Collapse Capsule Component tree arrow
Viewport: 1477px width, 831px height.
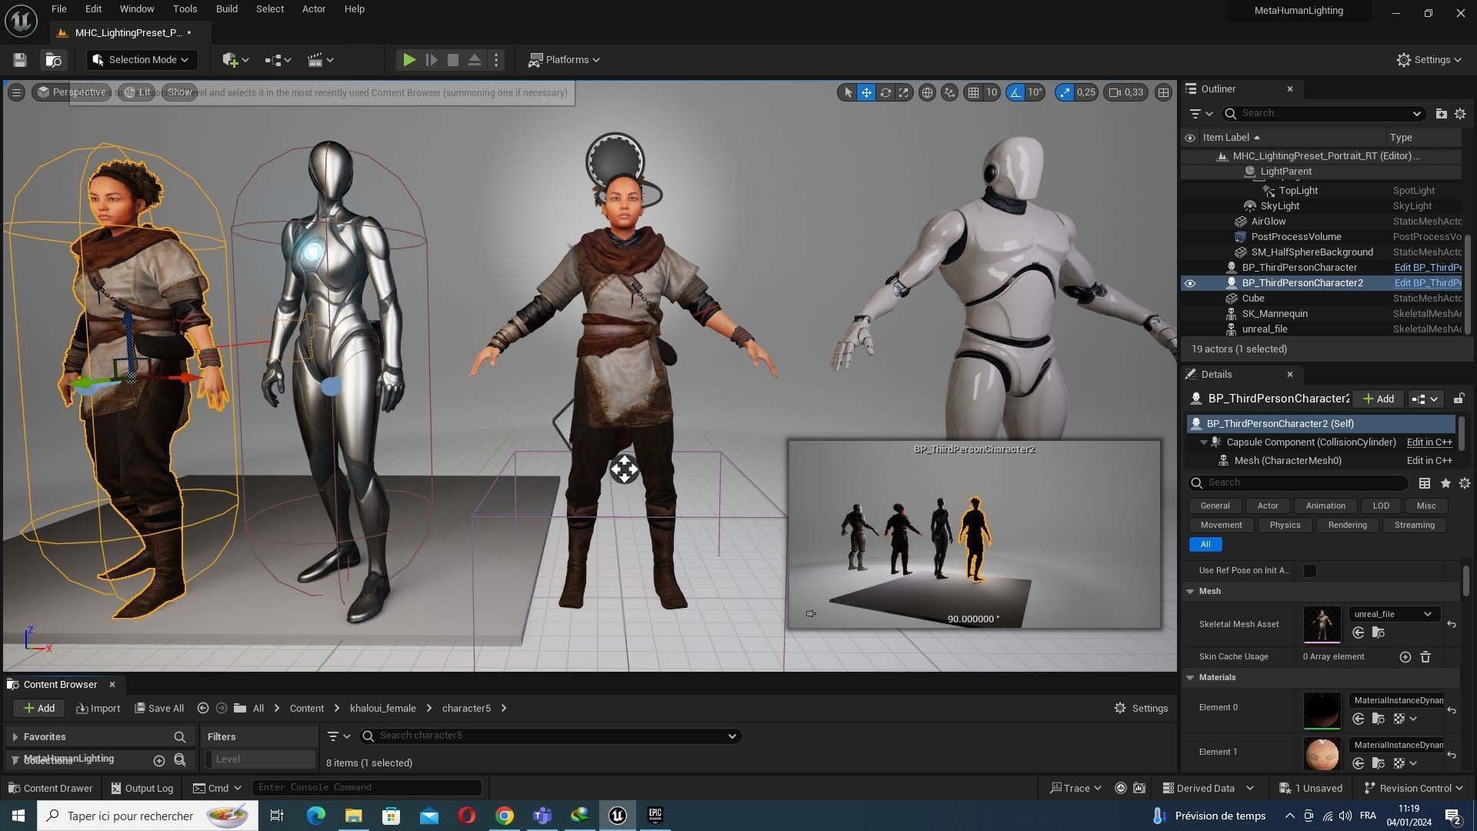click(x=1204, y=442)
